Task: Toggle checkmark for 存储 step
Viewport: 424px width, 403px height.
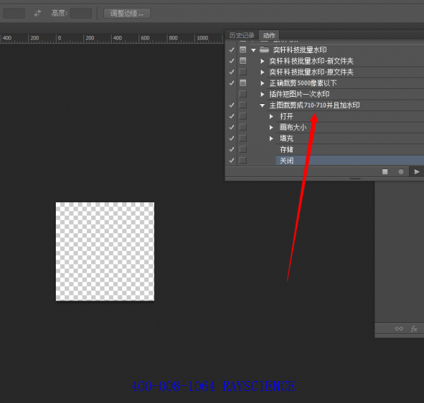Action: click(x=232, y=149)
